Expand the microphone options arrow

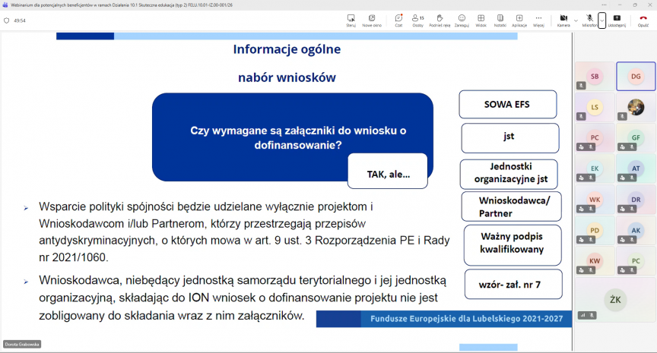[x=601, y=20]
